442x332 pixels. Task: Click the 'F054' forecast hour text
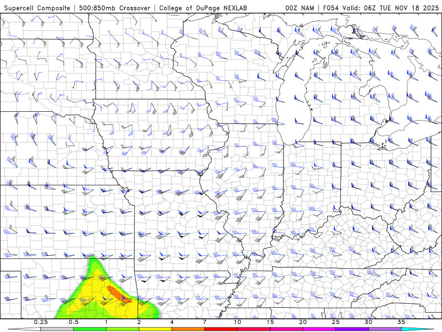coord(331,8)
